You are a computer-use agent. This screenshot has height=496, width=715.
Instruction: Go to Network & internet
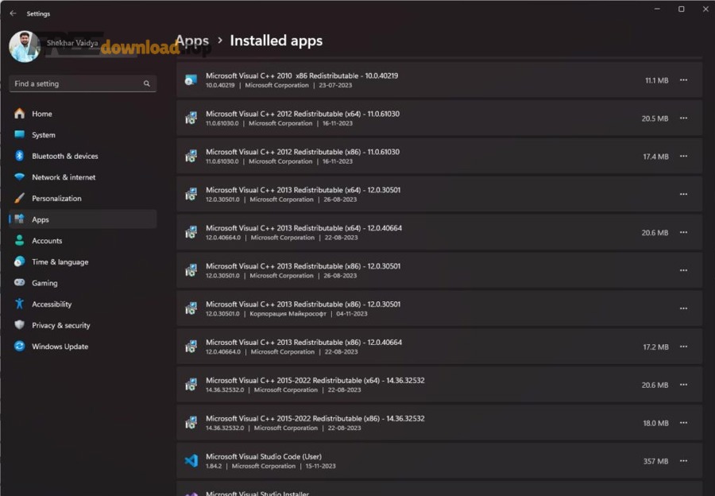tap(83, 177)
